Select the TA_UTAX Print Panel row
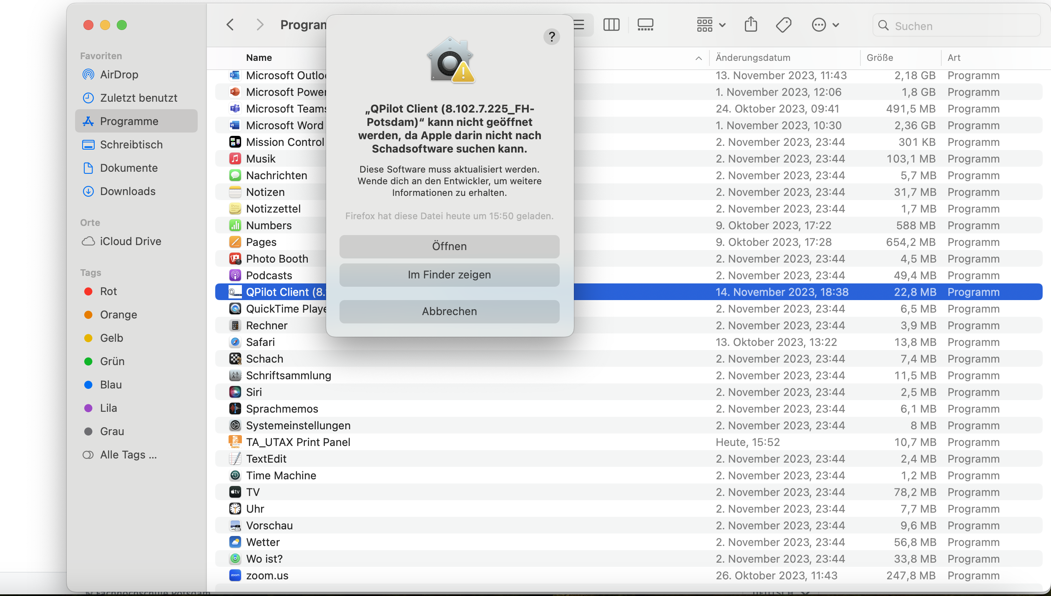This screenshot has height=596, width=1051. (629, 442)
